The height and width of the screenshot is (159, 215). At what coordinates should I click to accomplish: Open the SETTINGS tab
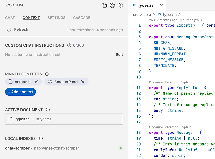(56, 18)
